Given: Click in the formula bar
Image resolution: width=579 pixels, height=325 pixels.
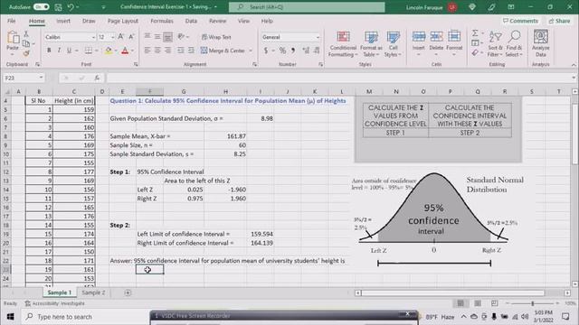Looking at the screenshot, I should 337,78.
